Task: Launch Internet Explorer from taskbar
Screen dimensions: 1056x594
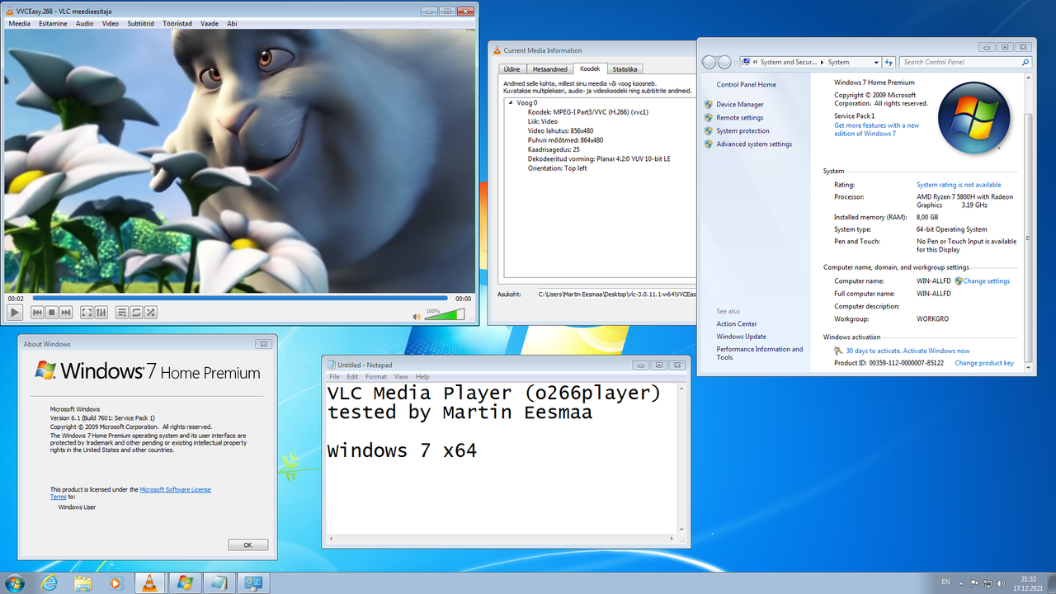Action: coord(49,582)
